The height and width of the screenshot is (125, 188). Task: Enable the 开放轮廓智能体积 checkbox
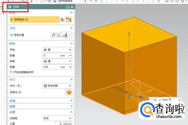(x=11, y=72)
